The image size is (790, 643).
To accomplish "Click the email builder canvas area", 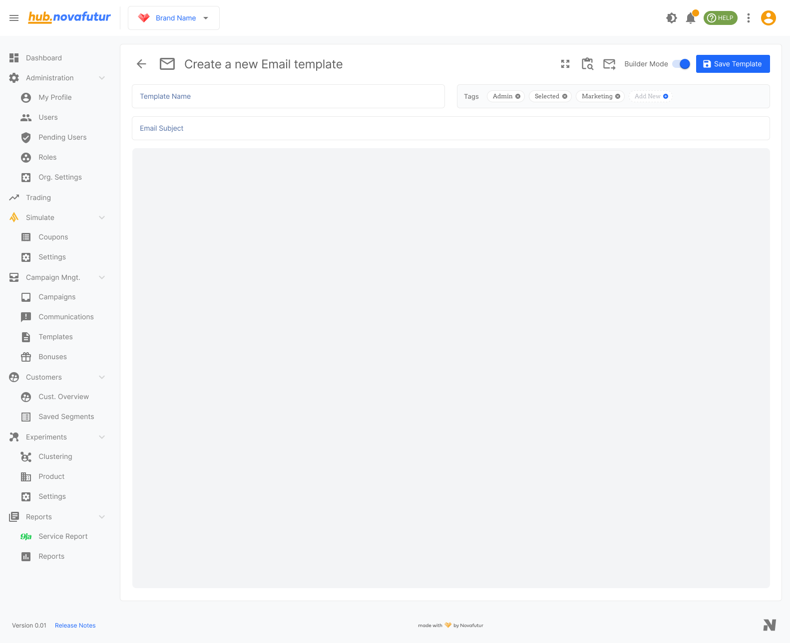I will pyautogui.click(x=450, y=368).
